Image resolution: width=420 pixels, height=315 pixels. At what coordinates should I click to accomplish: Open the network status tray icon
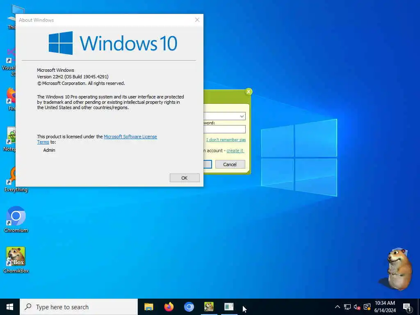pos(347,307)
